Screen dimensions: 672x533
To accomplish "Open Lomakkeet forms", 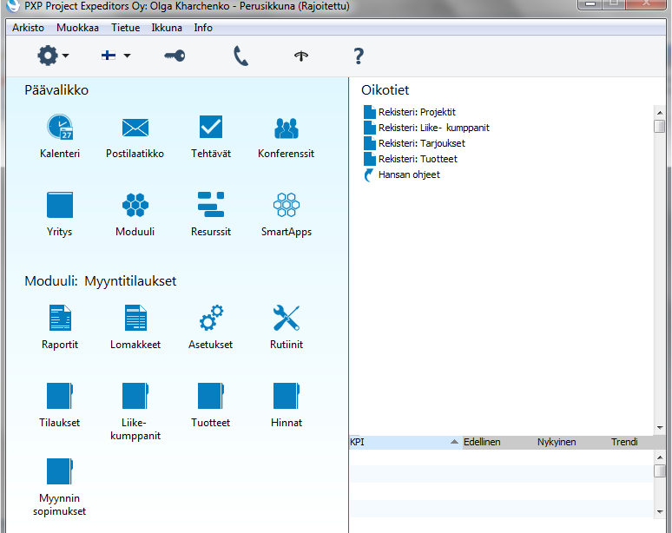I will click(x=135, y=318).
